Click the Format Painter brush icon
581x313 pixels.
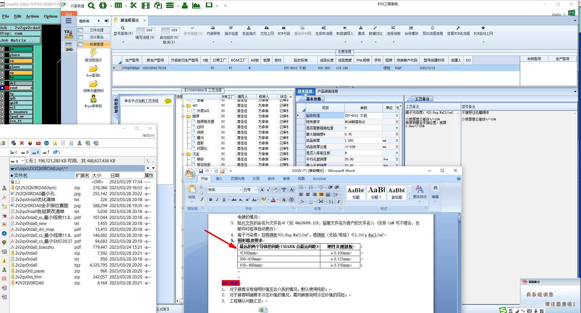(x=201, y=199)
